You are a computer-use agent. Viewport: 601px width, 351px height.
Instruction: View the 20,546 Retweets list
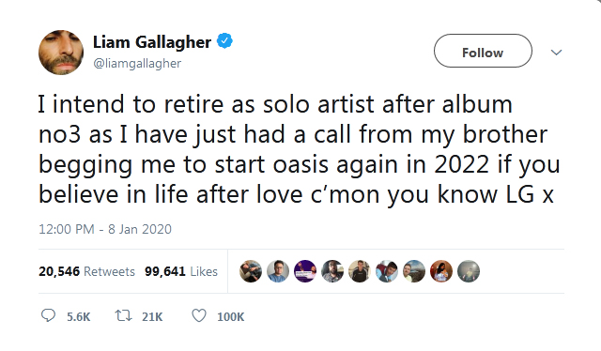[86, 271]
